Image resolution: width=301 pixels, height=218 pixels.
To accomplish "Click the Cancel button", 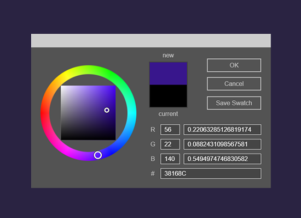I will click(234, 84).
